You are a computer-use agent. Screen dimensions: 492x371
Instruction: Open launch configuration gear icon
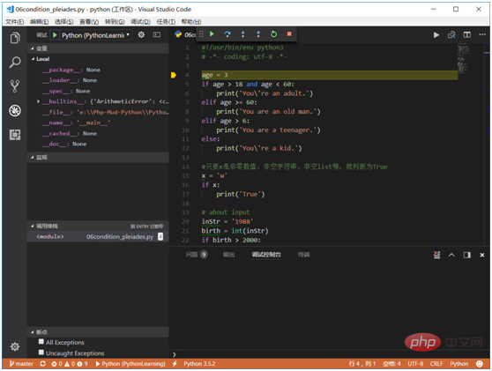point(141,35)
